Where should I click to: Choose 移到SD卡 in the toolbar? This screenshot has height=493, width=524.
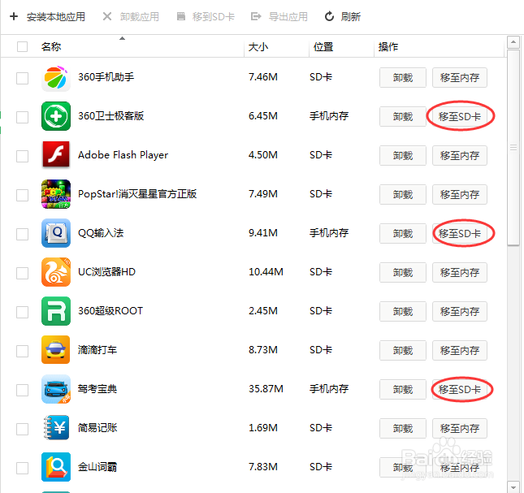coord(214,17)
